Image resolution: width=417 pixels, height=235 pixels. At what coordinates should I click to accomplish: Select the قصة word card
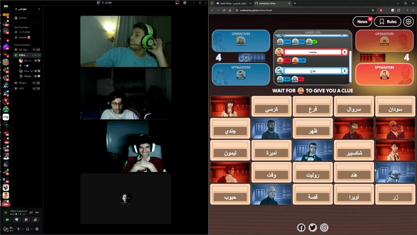[313, 194]
